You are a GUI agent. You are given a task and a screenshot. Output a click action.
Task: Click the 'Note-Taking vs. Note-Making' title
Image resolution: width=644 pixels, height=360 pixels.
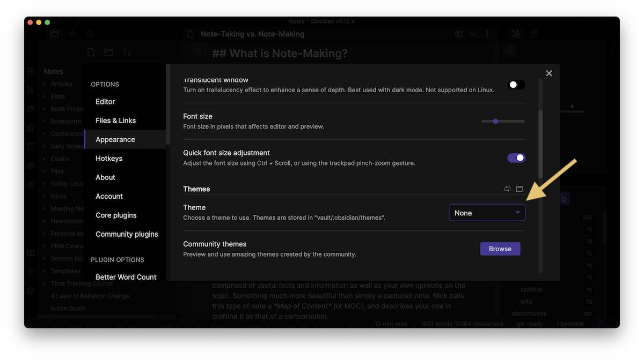(x=252, y=34)
